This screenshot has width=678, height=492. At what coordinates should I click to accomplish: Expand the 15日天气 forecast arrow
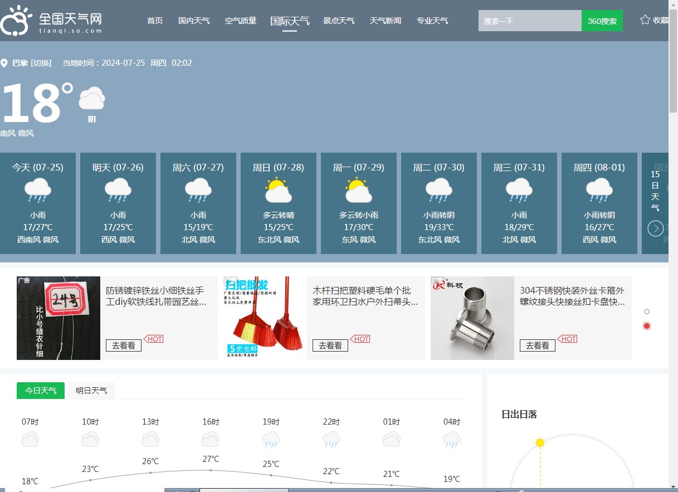pyautogui.click(x=656, y=228)
